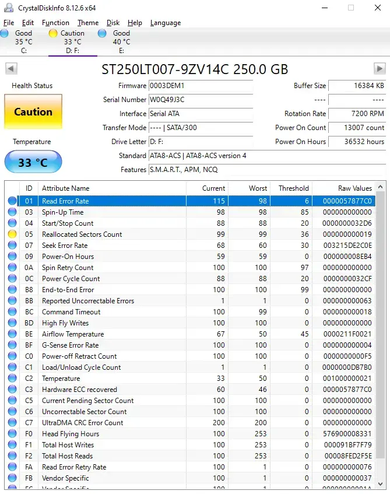Click yellow status icon for Reallocated Sectors Count
This screenshot has height=494, width=390.
tap(12, 234)
